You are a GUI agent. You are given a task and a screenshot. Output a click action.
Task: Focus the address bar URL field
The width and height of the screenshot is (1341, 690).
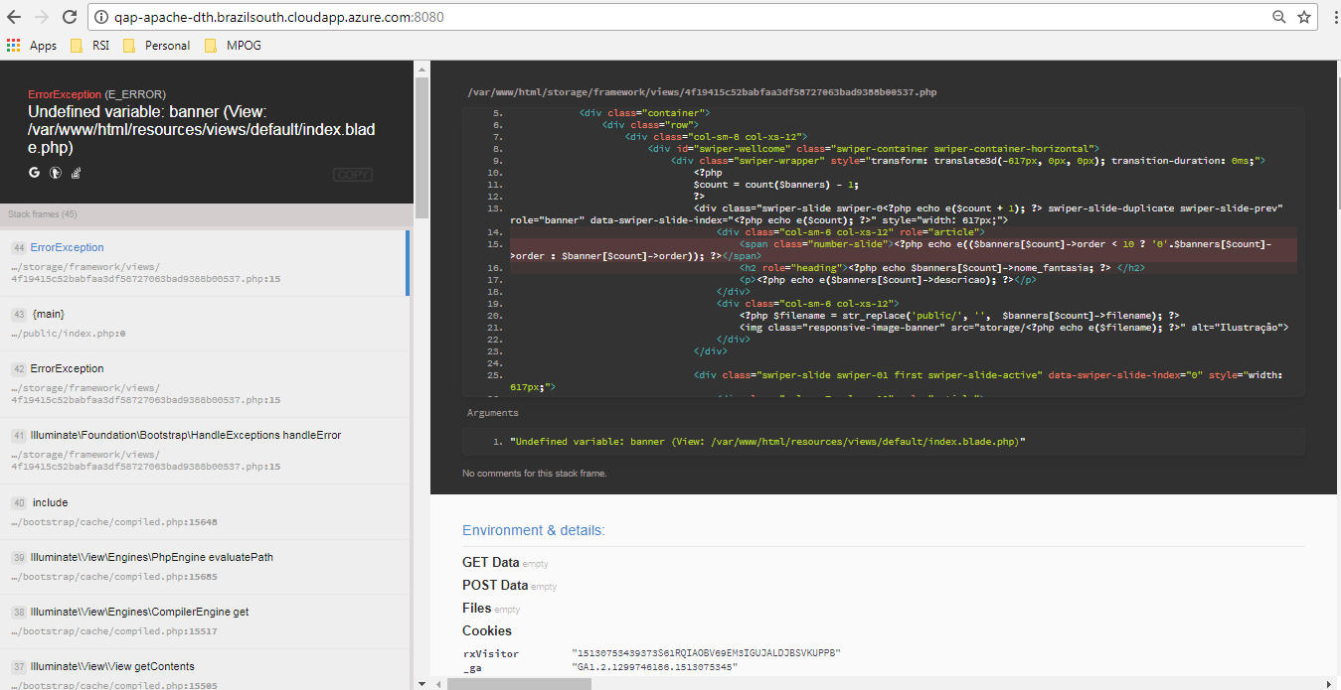tap(686, 17)
